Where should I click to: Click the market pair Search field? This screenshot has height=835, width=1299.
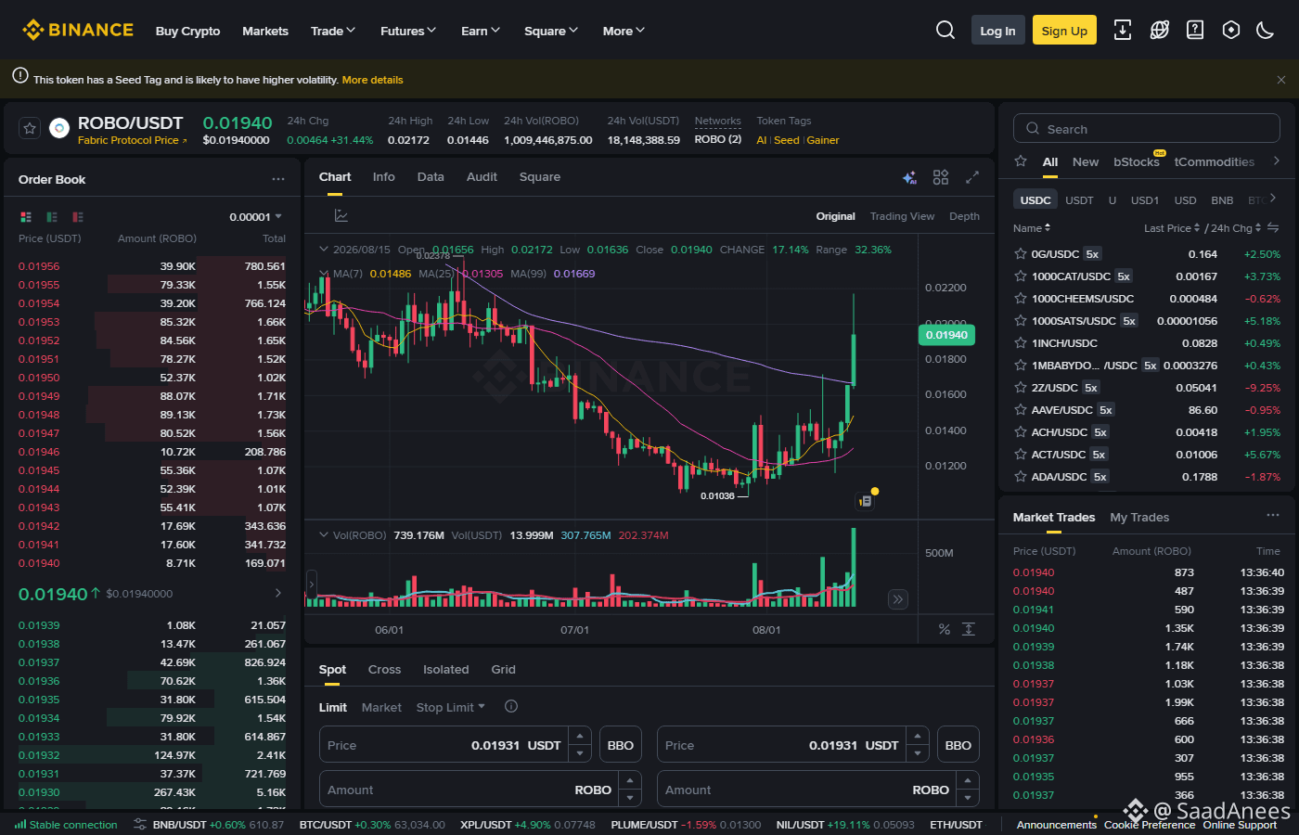pos(1147,129)
